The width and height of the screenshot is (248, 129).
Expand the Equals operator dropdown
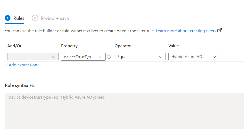point(140,57)
